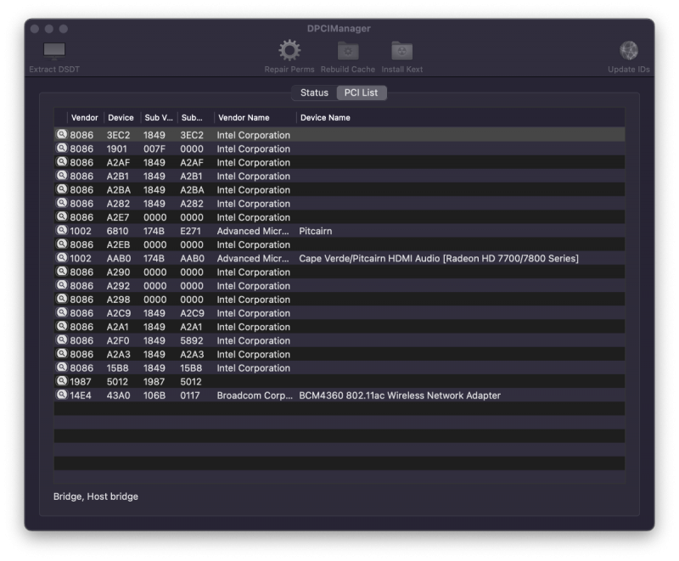Click magnifier icon for device 15B8 row
The height and width of the screenshot is (561, 679).
(x=62, y=367)
